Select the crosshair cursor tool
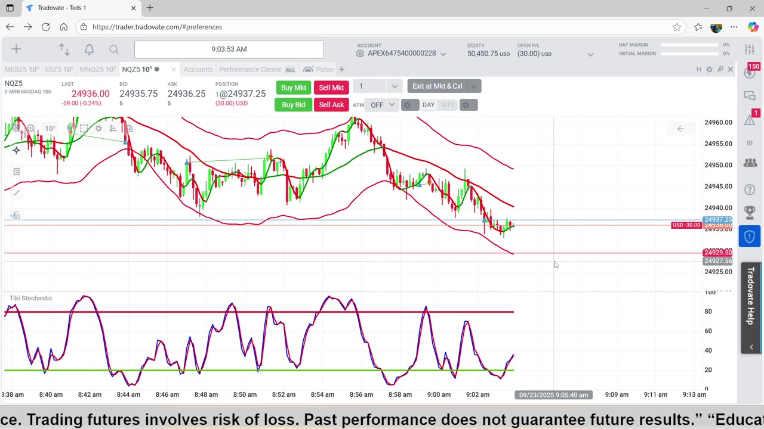Viewport: 764px width, 429px height. [16, 150]
